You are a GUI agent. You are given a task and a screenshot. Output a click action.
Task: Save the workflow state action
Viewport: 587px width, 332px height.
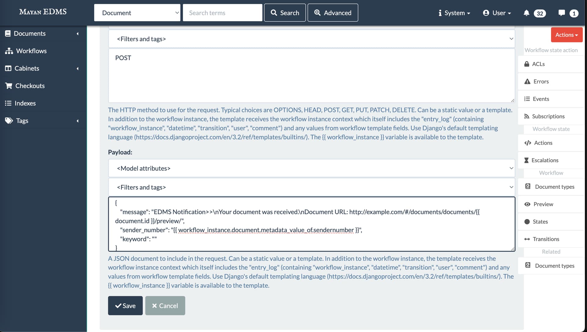(125, 306)
